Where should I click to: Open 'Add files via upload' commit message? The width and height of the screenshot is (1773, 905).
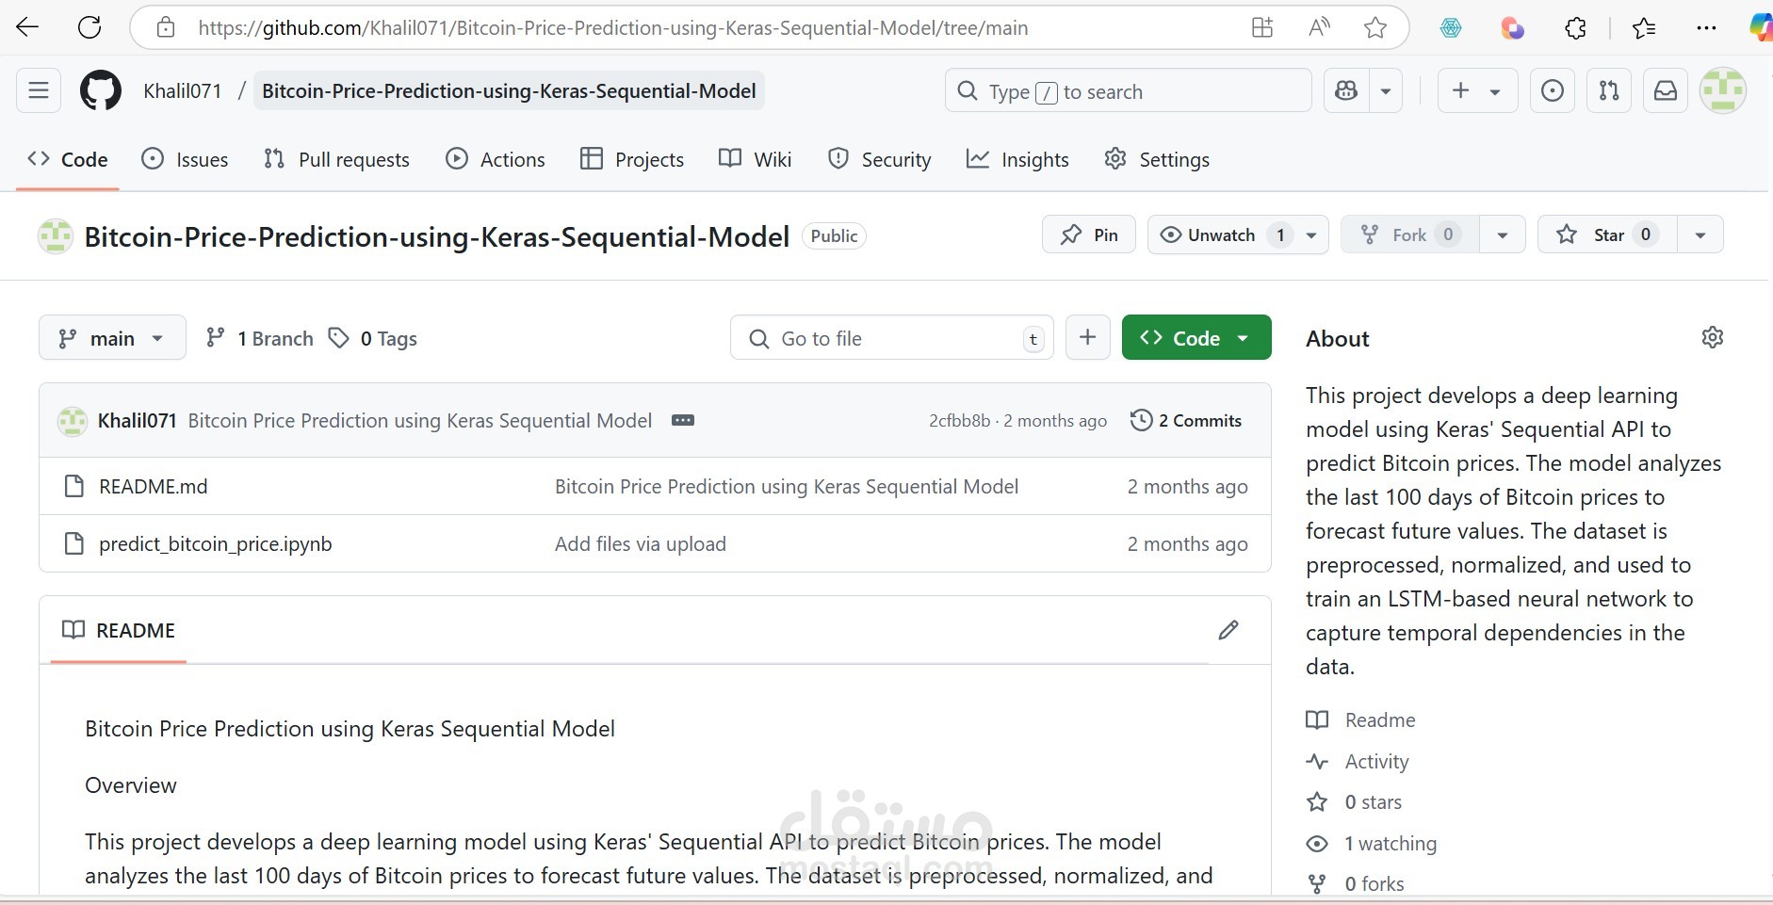coord(641,544)
